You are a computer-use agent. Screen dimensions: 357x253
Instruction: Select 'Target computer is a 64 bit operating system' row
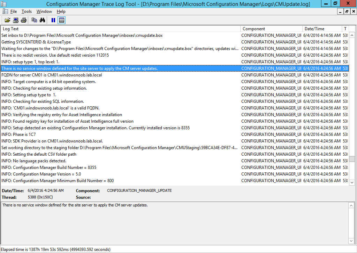coord(175,81)
